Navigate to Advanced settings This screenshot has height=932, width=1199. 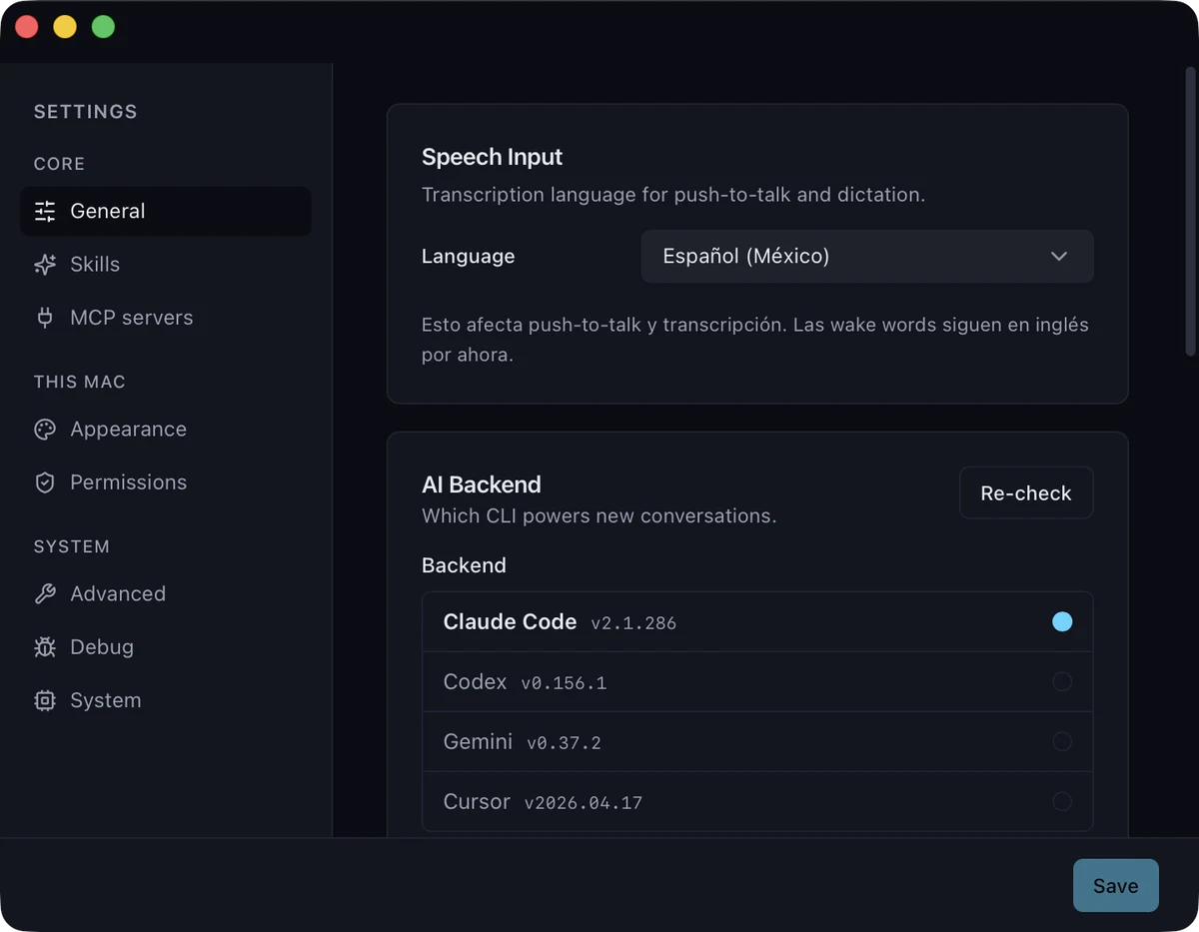pyautogui.click(x=166, y=594)
